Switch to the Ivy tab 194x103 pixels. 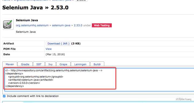pyautogui.click(x=50, y=64)
